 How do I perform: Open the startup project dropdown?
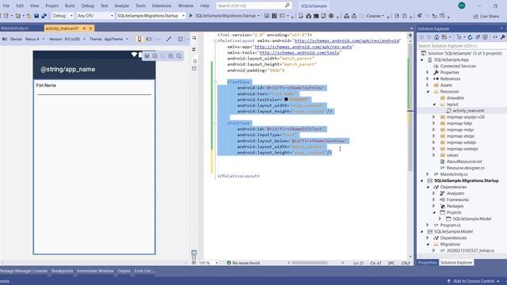(151, 16)
